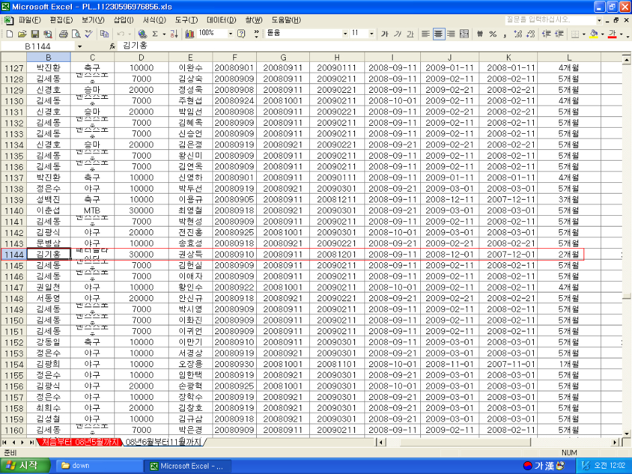Open a file with the folder icon
Image resolution: width=632 pixels, height=474 pixels.
pos(22,34)
